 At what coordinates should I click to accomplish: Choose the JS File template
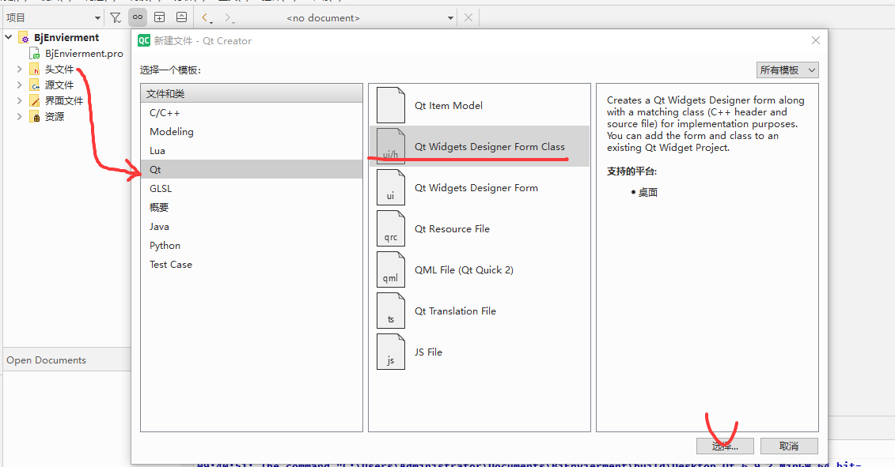coord(480,352)
